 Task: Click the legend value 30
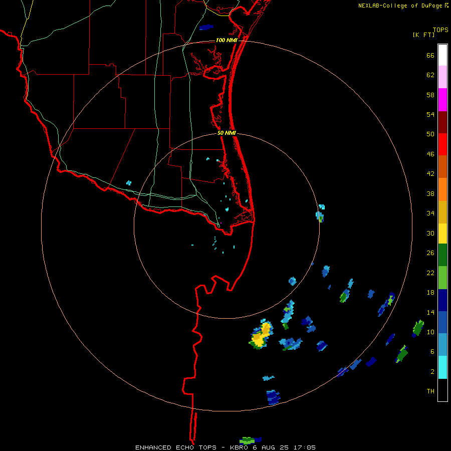click(430, 233)
